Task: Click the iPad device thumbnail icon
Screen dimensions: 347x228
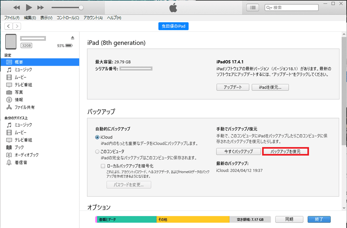Action: coord(11,41)
